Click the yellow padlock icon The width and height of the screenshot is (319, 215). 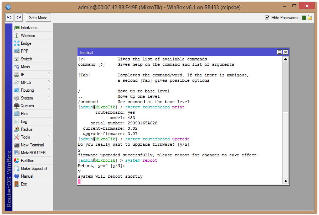tap(310, 17)
